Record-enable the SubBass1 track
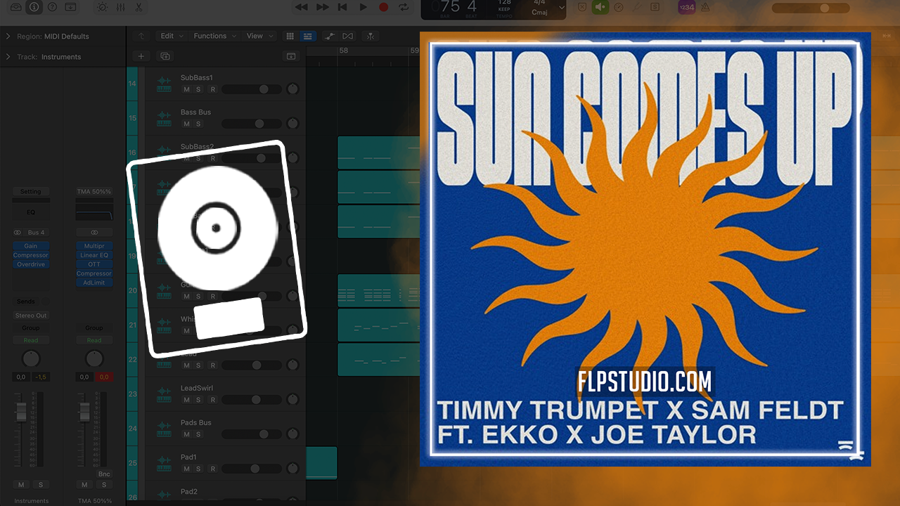The image size is (900, 506). pos(212,89)
